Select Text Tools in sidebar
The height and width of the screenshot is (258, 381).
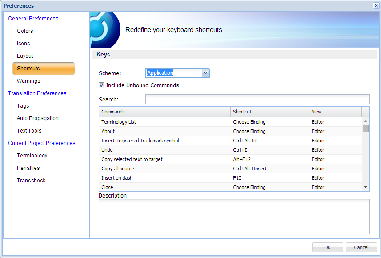point(29,131)
